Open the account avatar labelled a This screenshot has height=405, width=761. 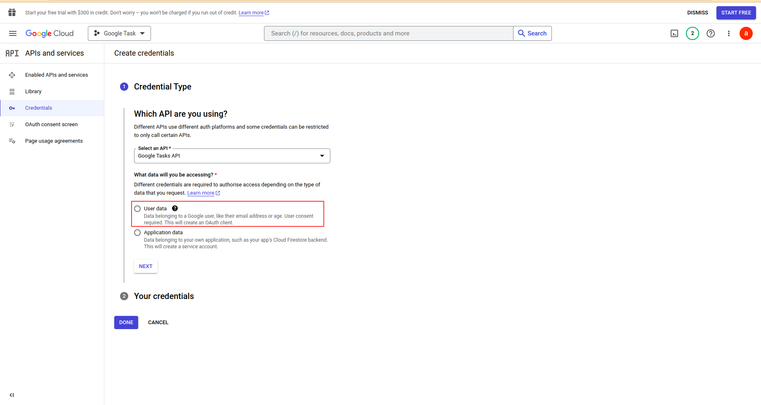tap(746, 33)
